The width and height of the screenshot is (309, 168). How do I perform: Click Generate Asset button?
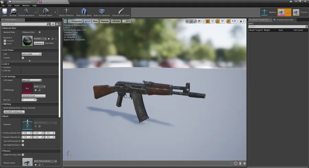click(34, 96)
